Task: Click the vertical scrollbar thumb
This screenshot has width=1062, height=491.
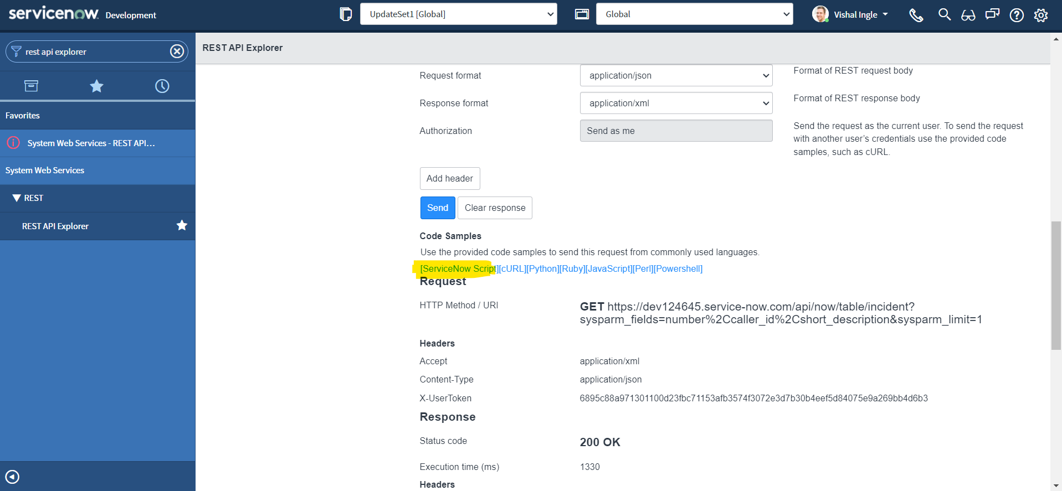Action: tap(1056, 286)
